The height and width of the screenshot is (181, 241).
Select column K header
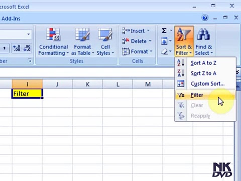87,84
